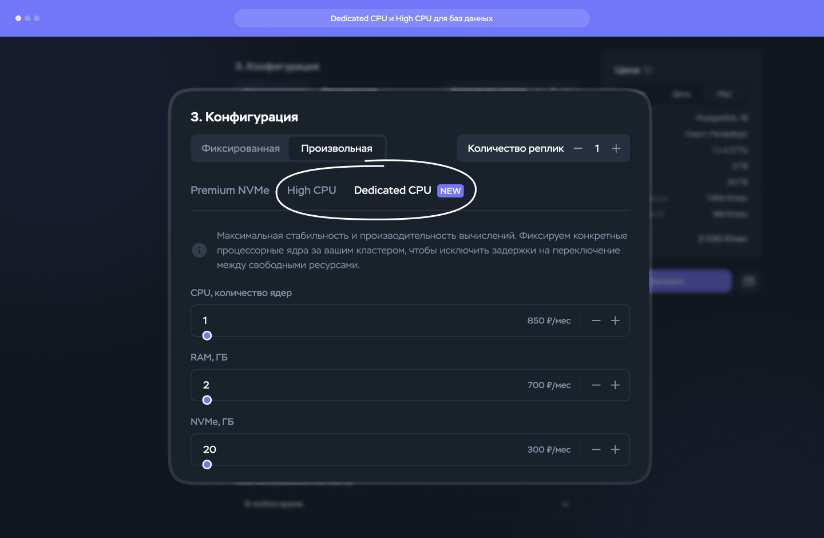Increase the replica count with plus

tap(616, 149)
